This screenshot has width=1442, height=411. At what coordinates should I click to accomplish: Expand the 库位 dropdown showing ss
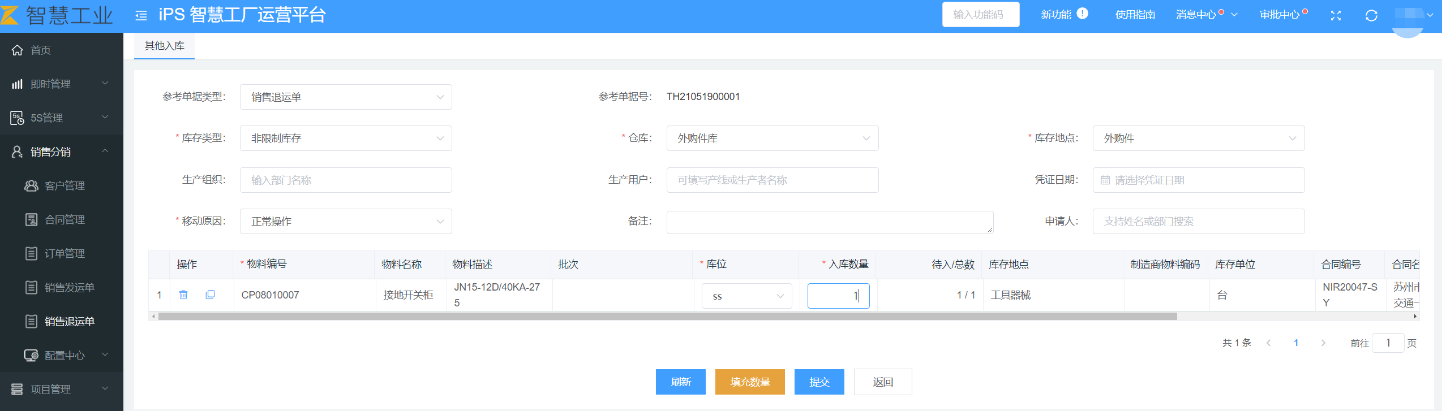(x=747, y=296)
